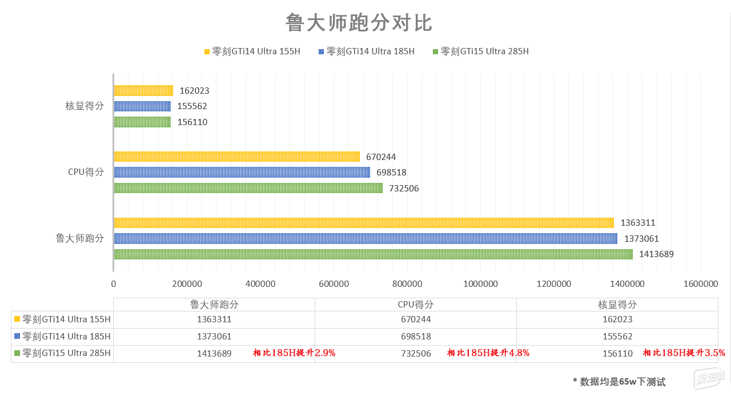
Task: Select the green bar in the CPU得分 group
Action: click(x=248, y=188)
